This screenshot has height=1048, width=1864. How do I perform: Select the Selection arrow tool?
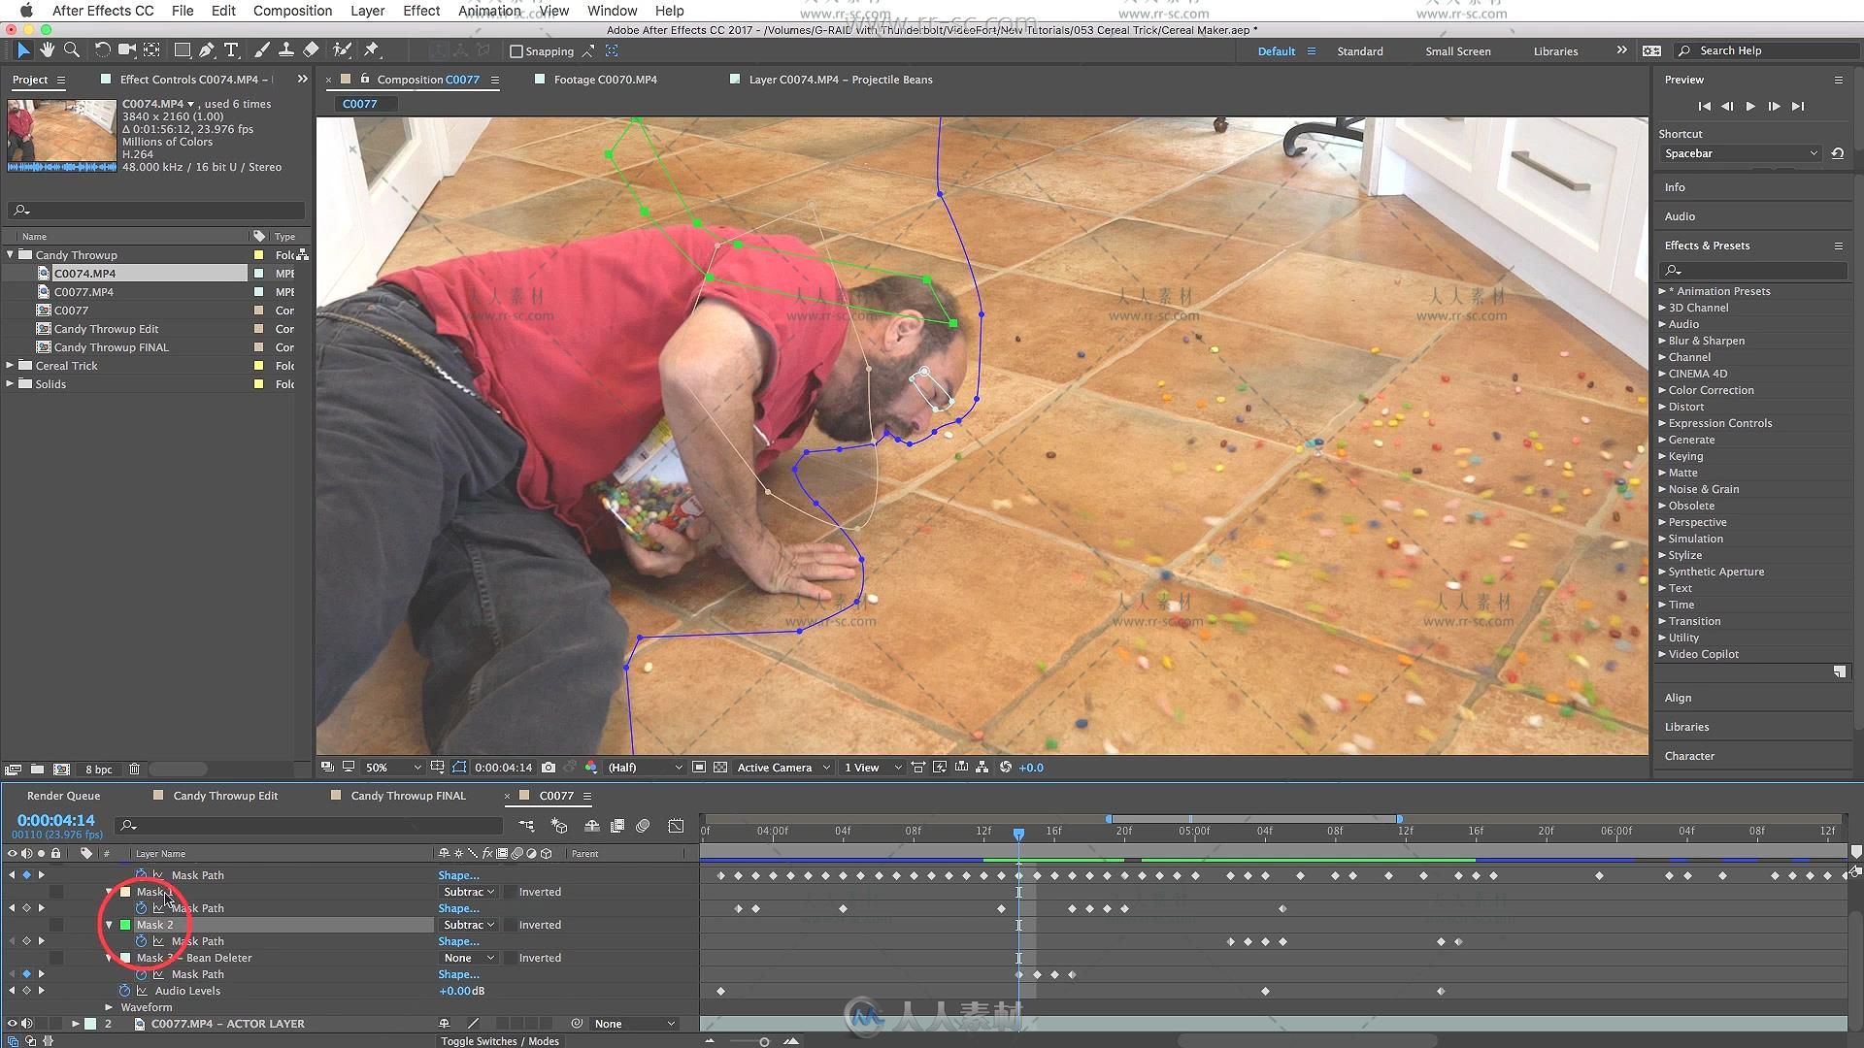pyautogui.click(x=23, y=50)
